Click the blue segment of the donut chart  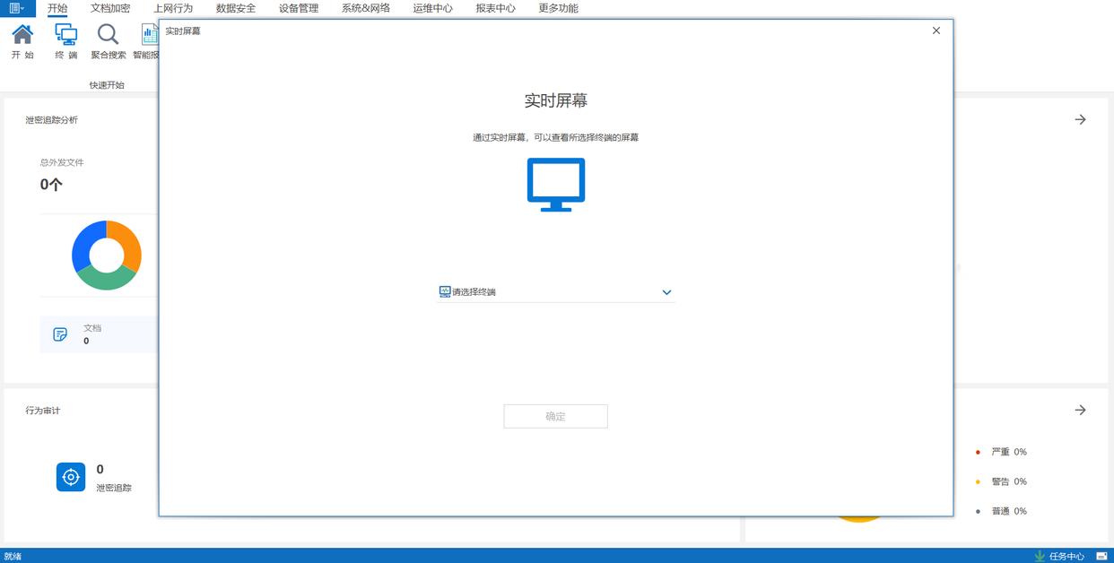click(x=83, y=245)
